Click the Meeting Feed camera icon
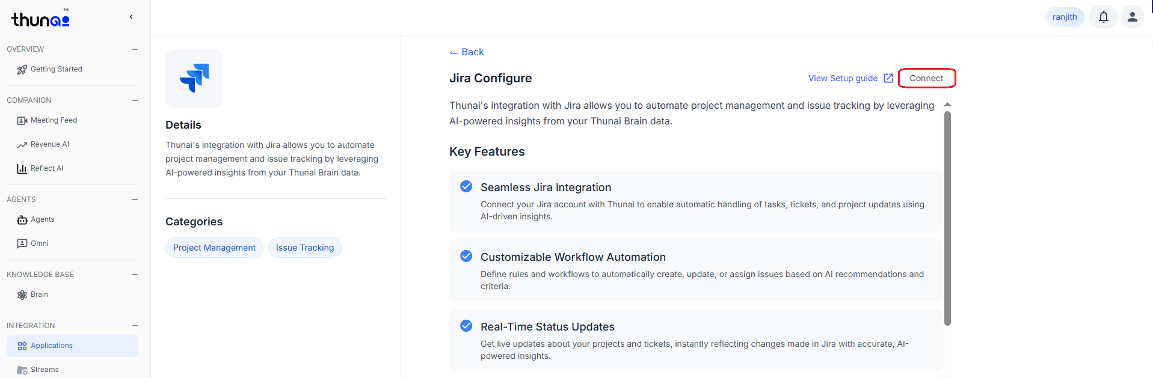Viewport: 1153px width, 378px height. pos(22,121)
